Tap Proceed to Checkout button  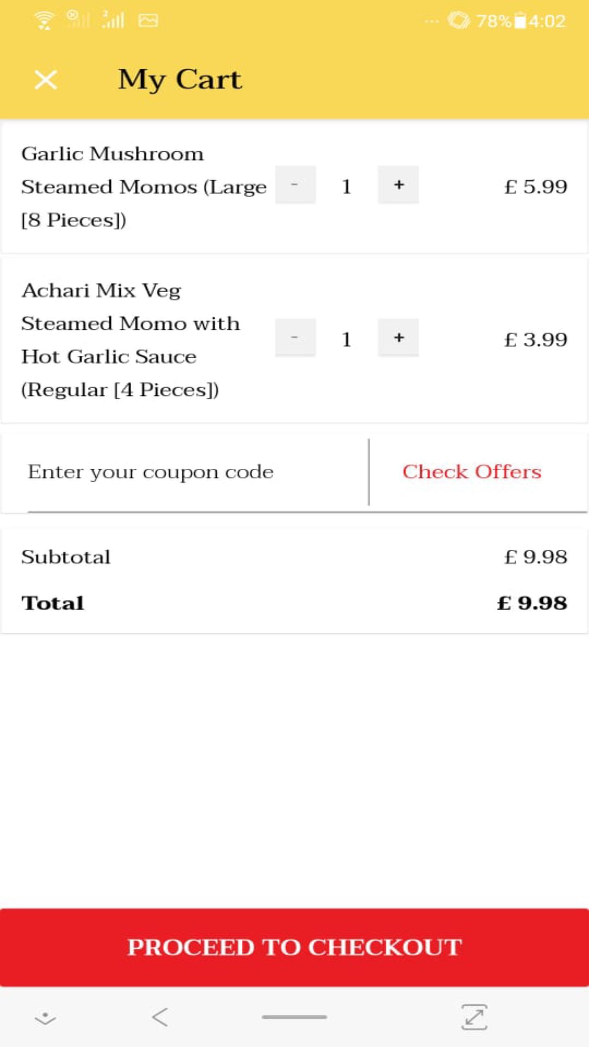(x=294, y=947)
